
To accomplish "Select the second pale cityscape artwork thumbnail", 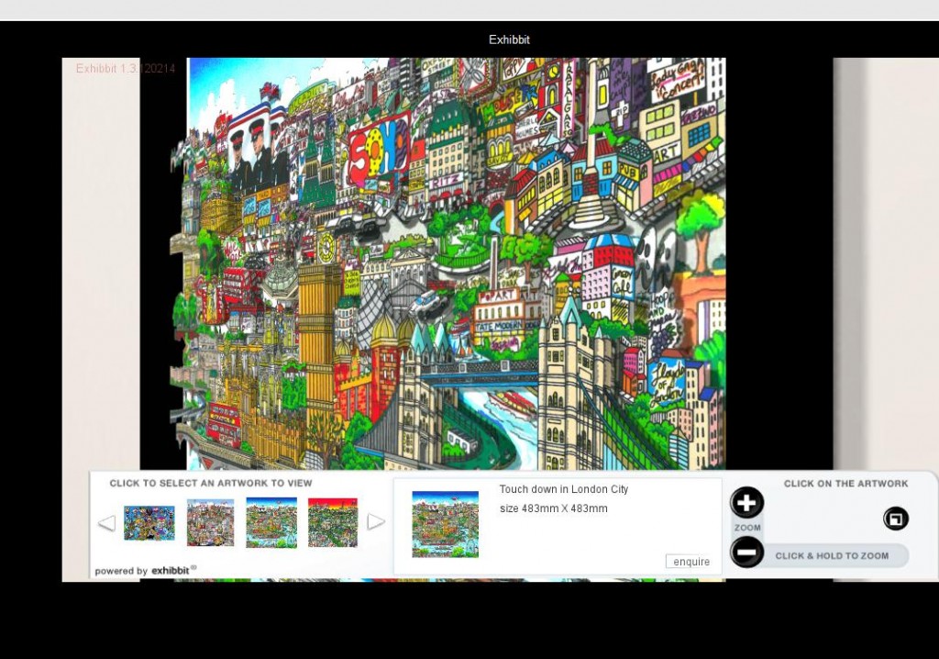I will 210,522.
